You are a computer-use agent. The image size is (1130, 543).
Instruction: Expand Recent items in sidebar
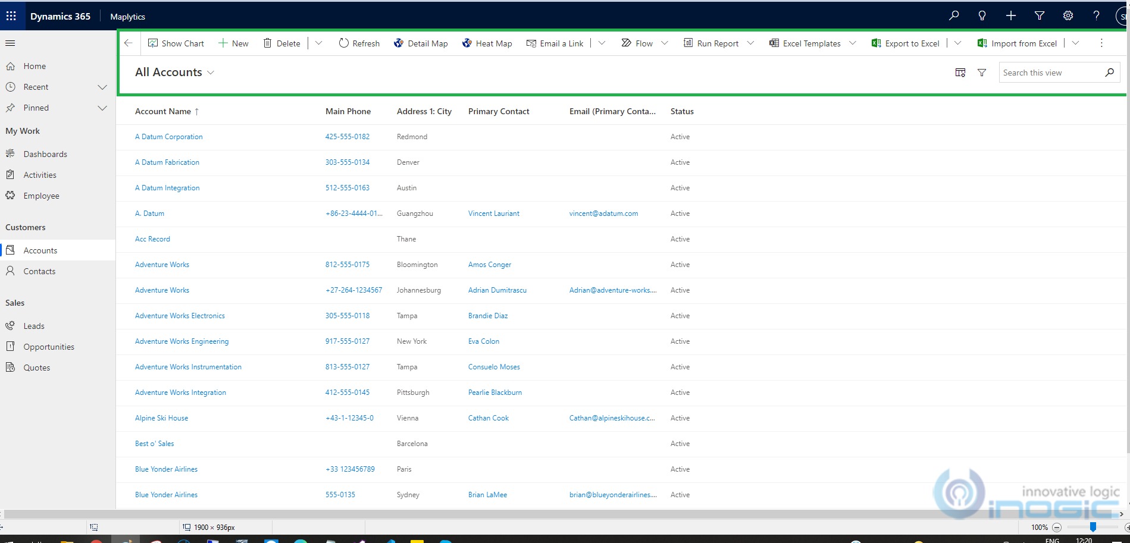coord(102,87)
